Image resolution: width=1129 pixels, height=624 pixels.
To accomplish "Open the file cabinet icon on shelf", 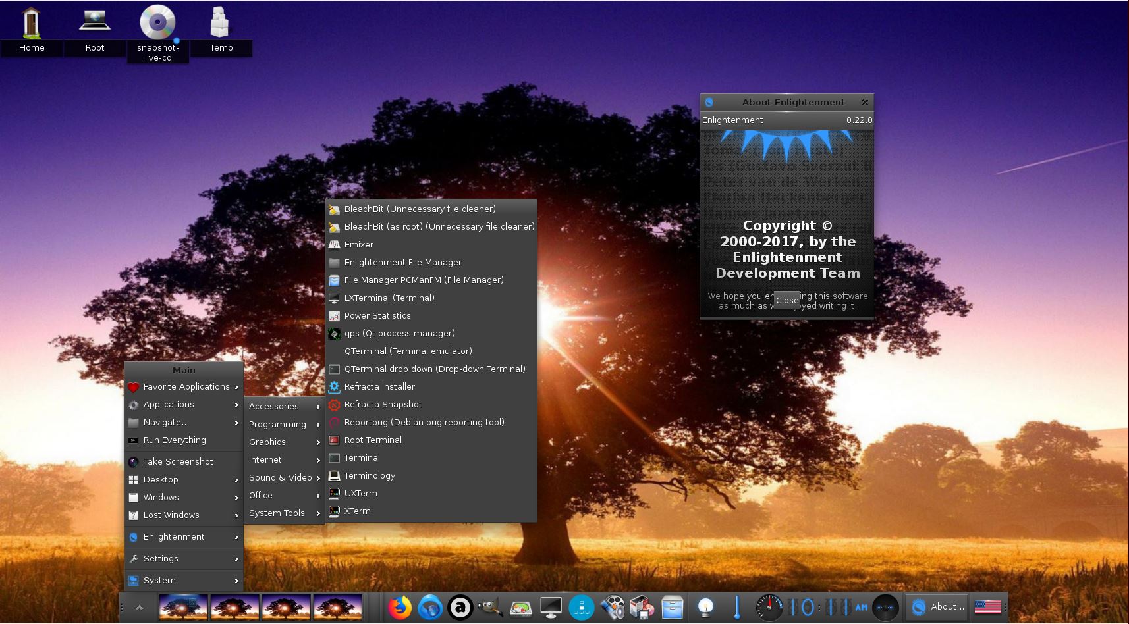I will tap(672, 608).
